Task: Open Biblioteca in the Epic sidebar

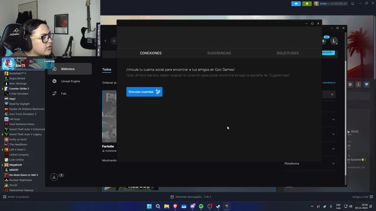Action: 70,69
